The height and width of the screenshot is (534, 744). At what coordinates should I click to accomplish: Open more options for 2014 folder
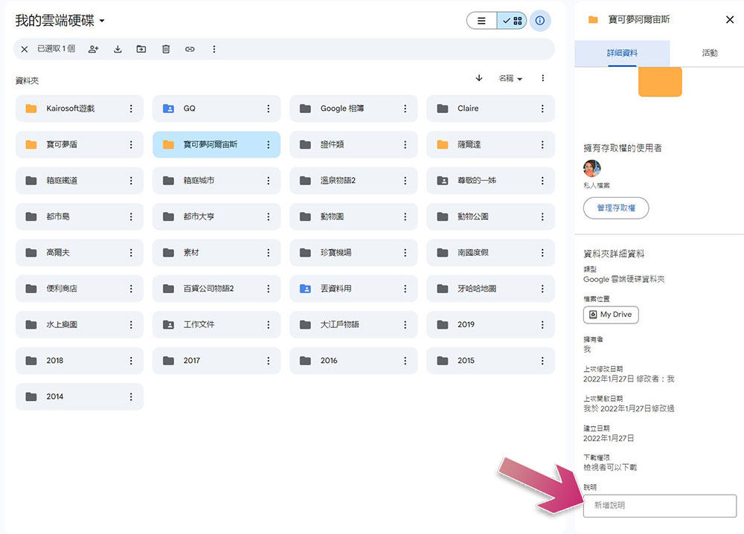131,397
